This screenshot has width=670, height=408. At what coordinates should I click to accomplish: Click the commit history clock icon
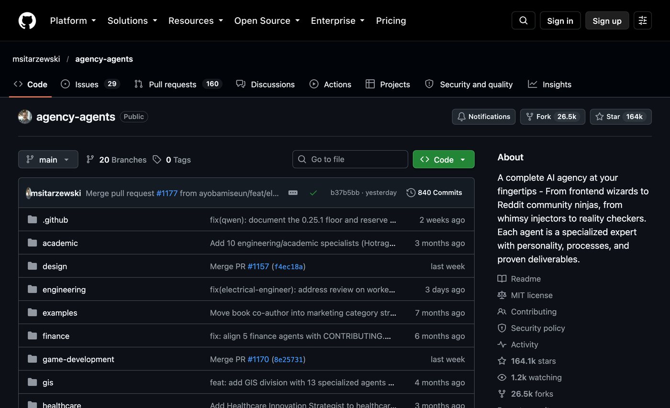pos(411,193)
